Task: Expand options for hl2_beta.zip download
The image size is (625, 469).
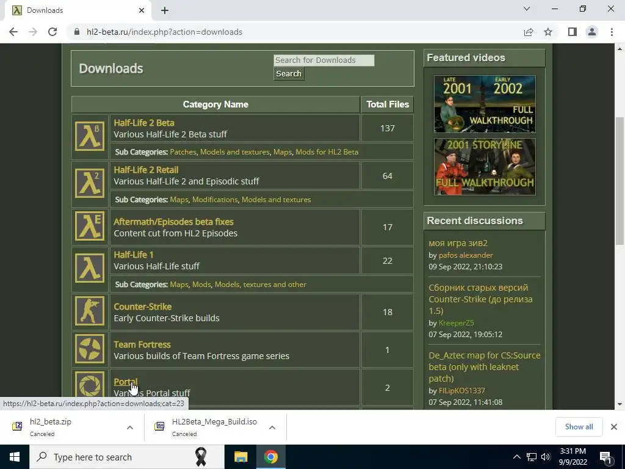Action: point(129,427)
